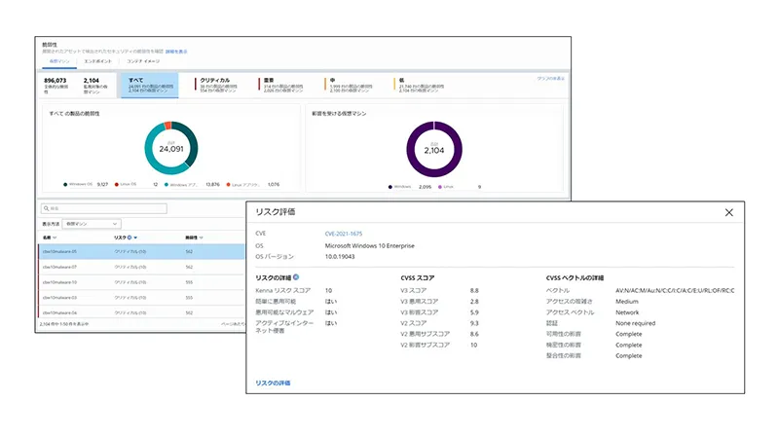Click the orange Linux apps legend dot

coord(228,184)
